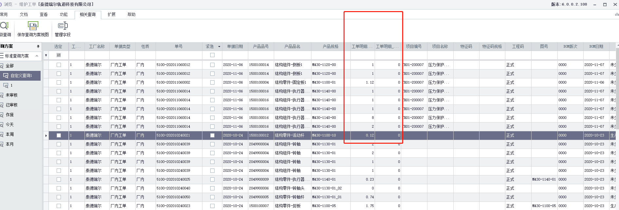Pin the 查询方案 side panel
The height and width of the screenshot is (210, 619).
pos(38,46)
